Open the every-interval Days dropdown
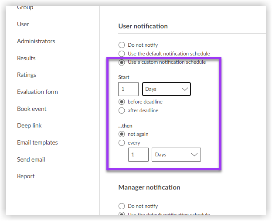The image size is (272, 221). (176, 155)
